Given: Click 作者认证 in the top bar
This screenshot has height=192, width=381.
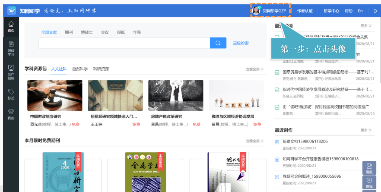Looking at the screenshot, I should 305,11.
